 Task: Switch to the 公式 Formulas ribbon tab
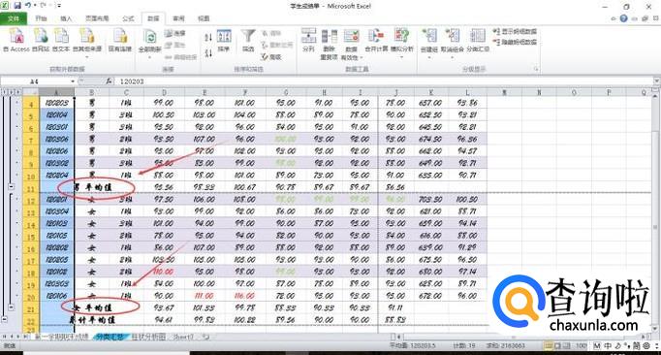(x=128, y=18)
